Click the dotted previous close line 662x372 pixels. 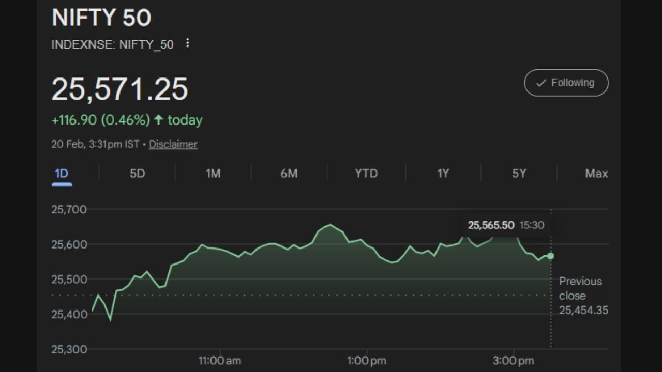310,296
